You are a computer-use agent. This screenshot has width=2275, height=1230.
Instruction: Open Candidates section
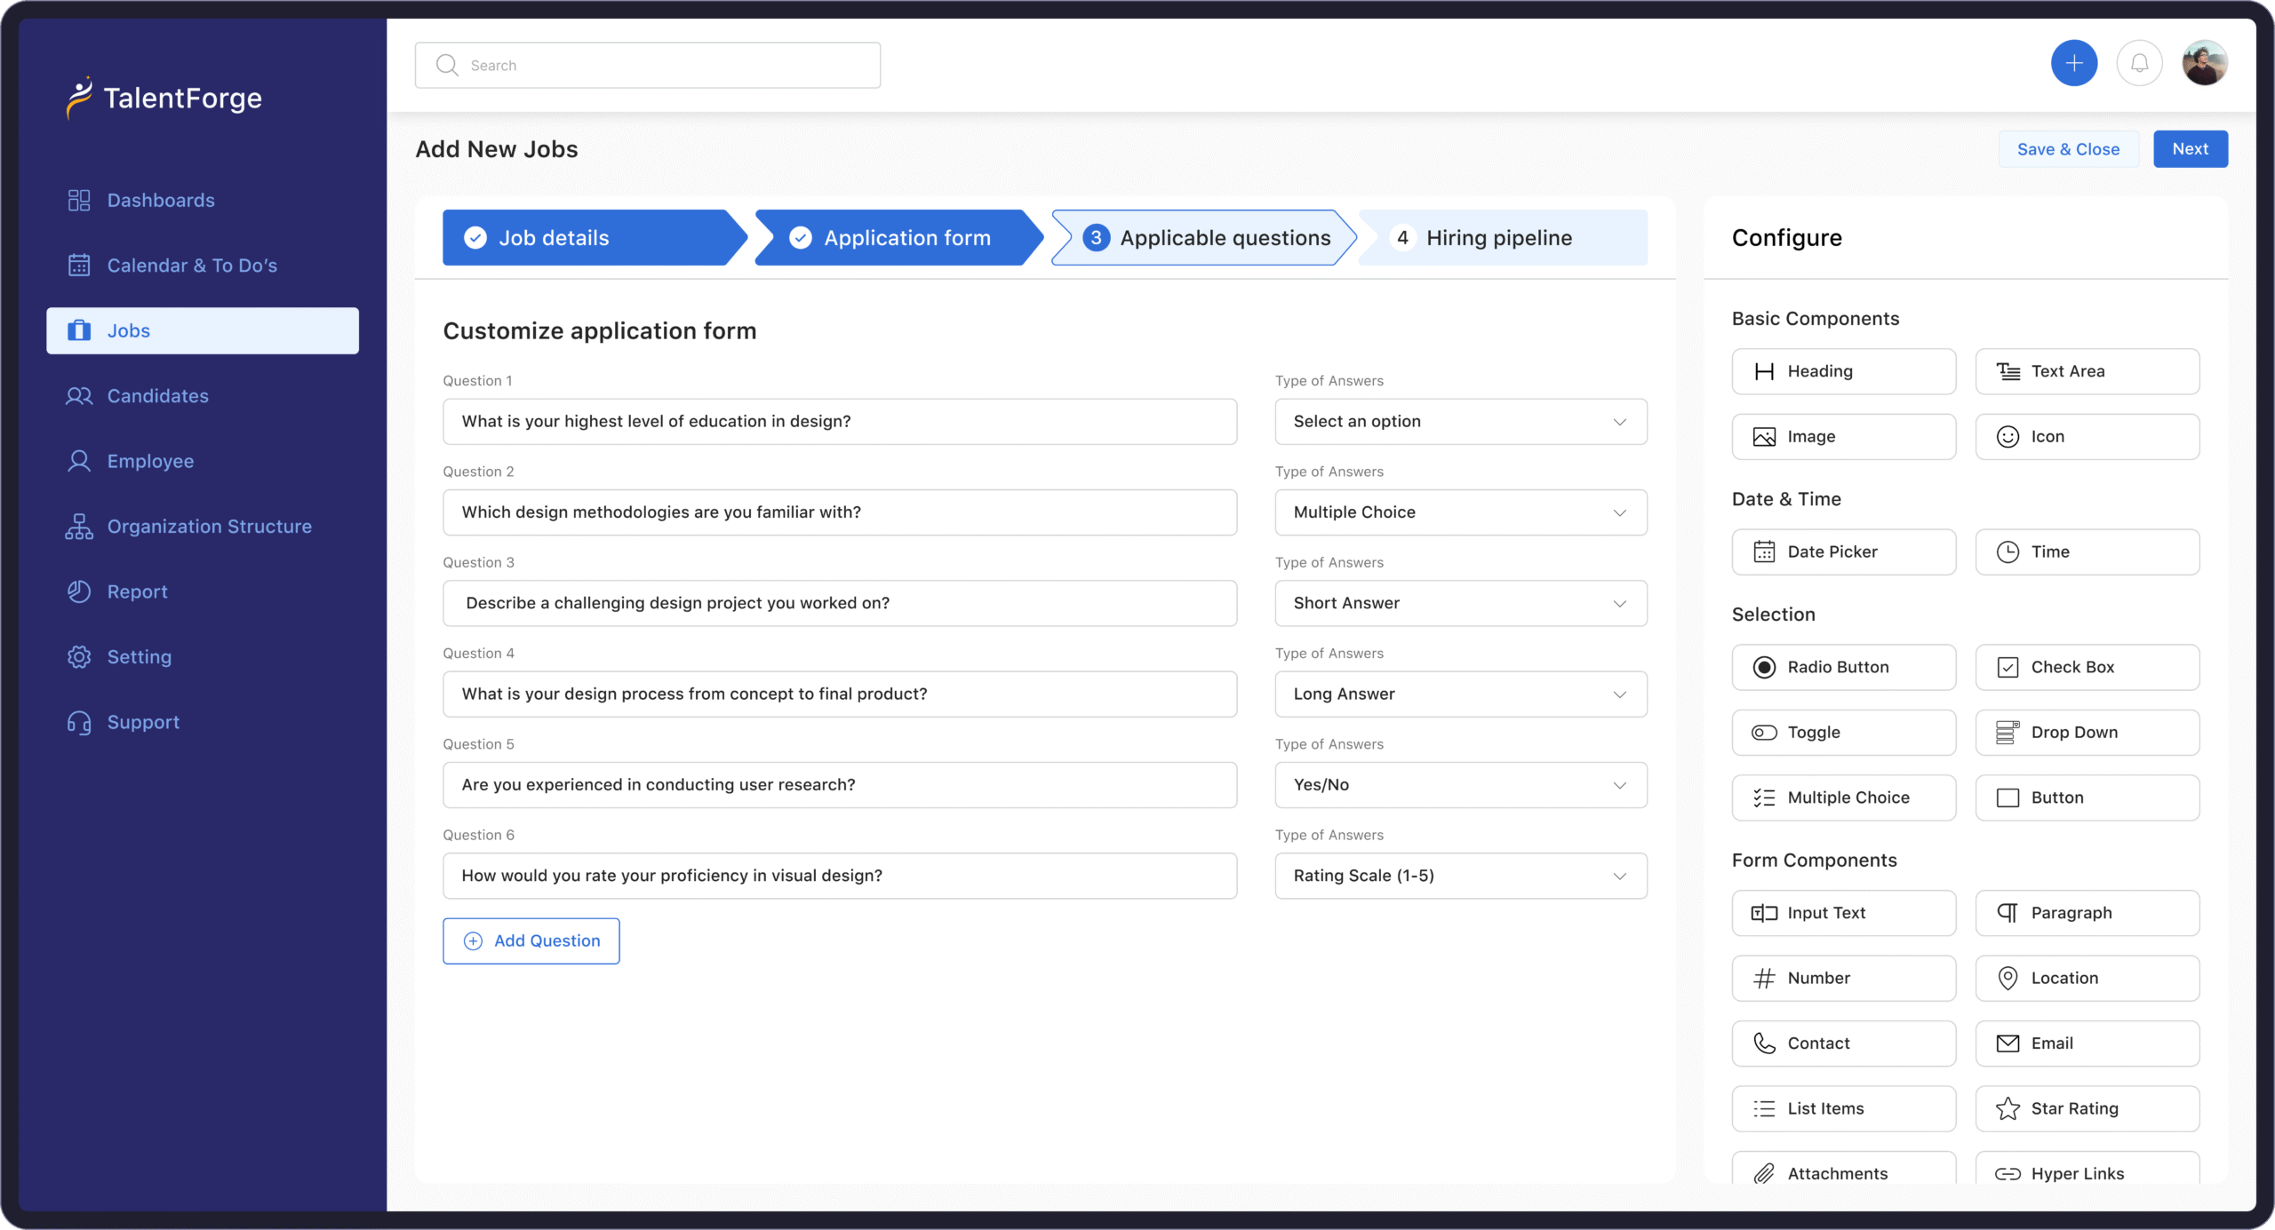(203, 396)
